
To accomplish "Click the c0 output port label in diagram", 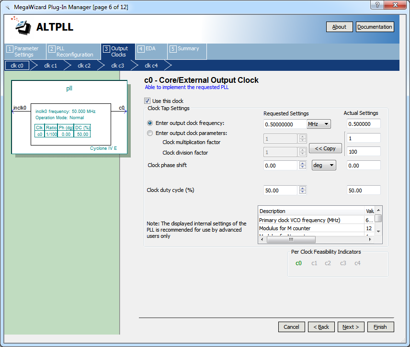I will pyautogui.click(x=122, y=108).
